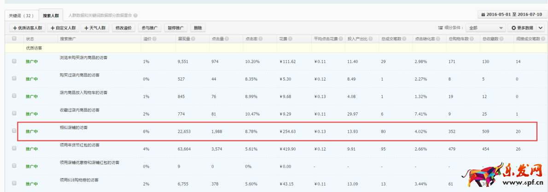The image size is (548, 192).
Task: Click the 删除 button in toolbar
Action: click(198, 28)
